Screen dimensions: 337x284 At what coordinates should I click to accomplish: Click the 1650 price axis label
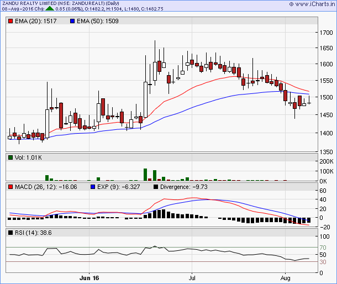click(x=326, y=48)
